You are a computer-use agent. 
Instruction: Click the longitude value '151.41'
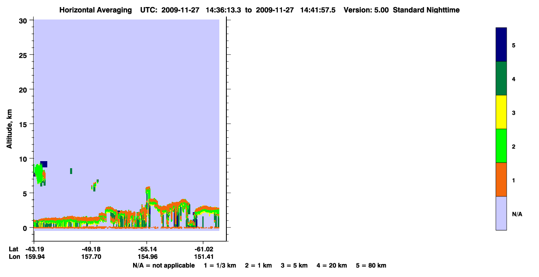click(204, 257)
